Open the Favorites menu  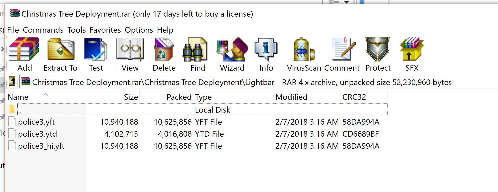(105, 30)
